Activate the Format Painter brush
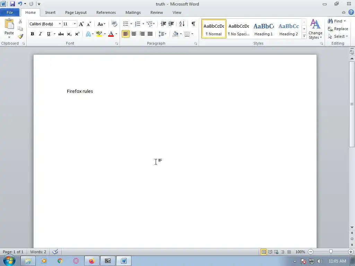 [20, 36]
